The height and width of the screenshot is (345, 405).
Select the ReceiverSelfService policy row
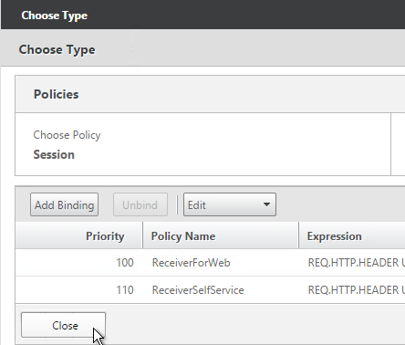[x=210, y=290]
